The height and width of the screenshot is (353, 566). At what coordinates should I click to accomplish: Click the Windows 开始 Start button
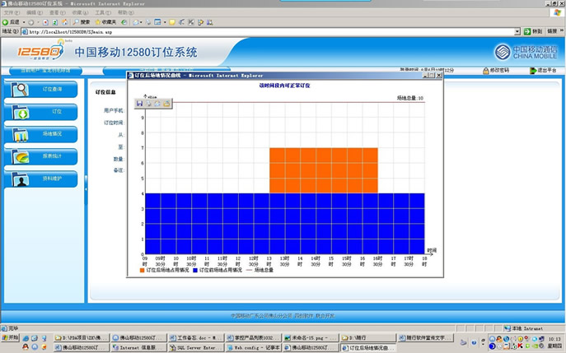pyautogui.click(x=10, y=338)
